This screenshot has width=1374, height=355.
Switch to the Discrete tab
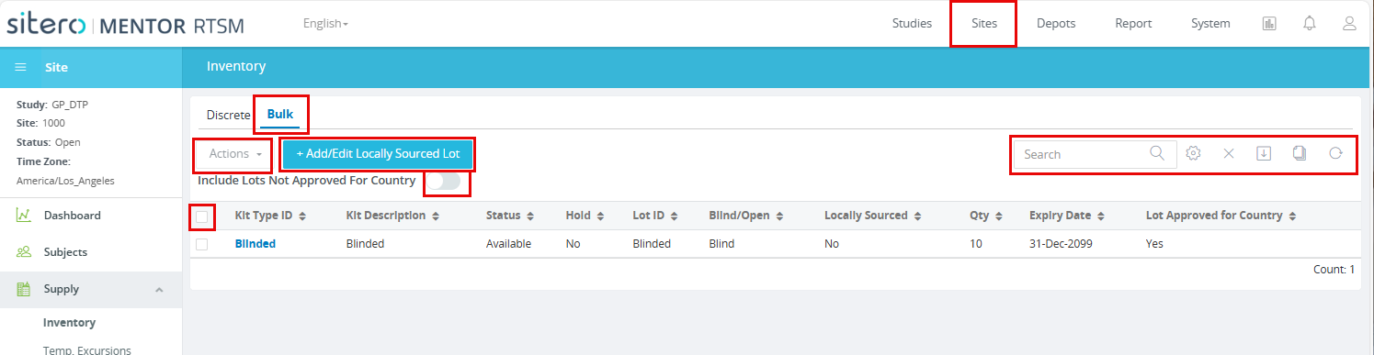(228, 115)
